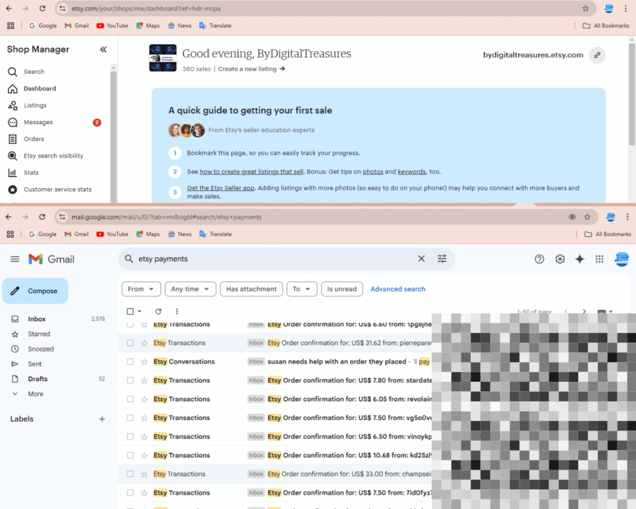
Task: Click the Compose button
Action: (35, 291)
